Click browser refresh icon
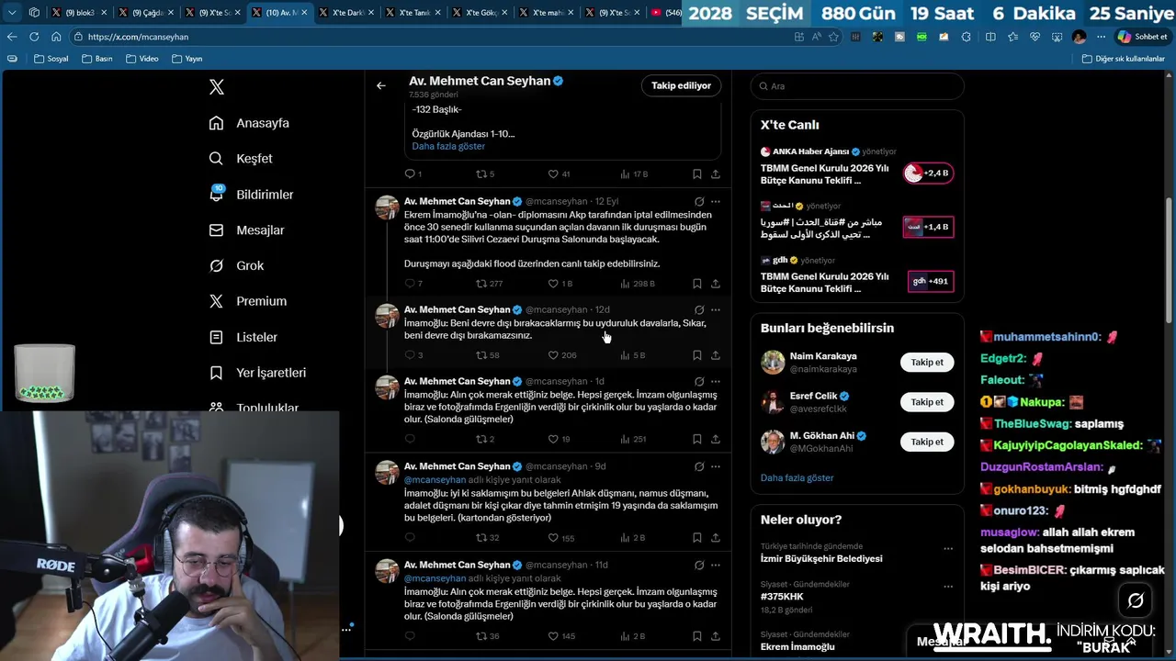 (34, 37)
